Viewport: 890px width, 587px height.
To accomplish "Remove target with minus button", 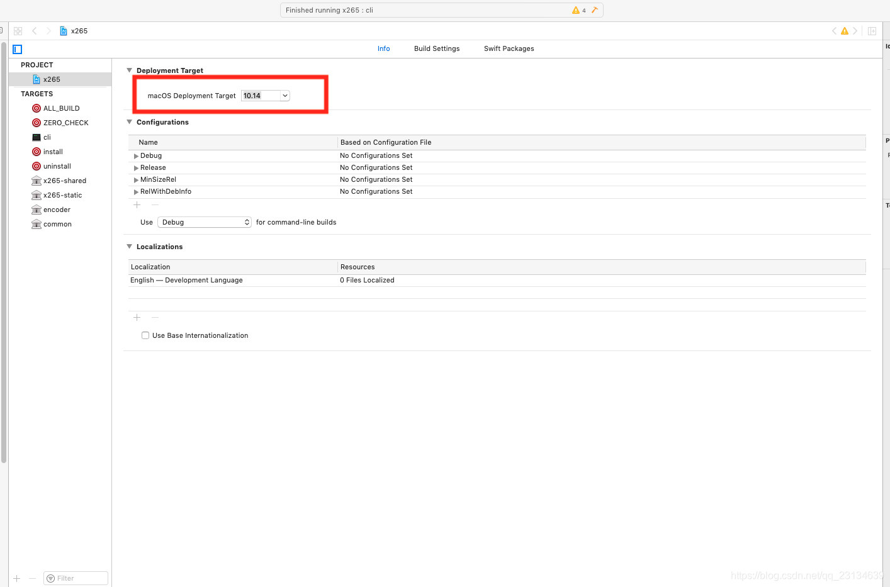I will click(32, 578).
